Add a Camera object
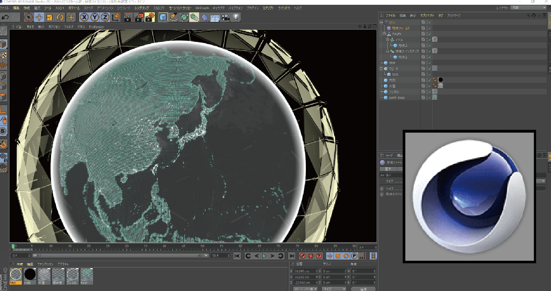Screen dimensions: 551x291 pyautogui.click(x=226, y=17)
